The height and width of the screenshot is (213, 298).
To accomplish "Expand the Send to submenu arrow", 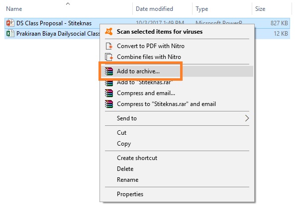I will click(247, 118).
